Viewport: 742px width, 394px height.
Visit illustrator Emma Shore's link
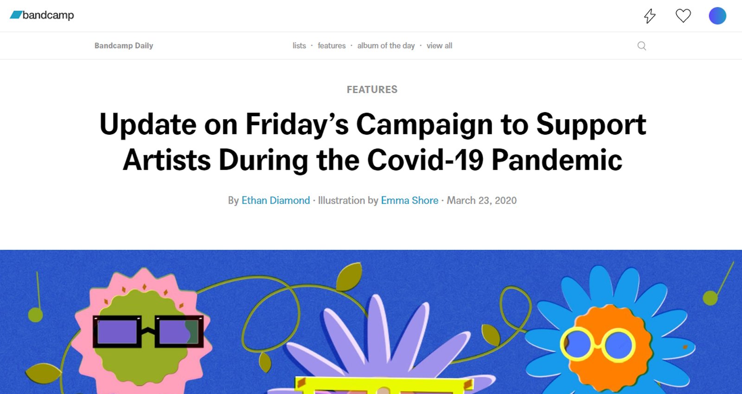pyautogui.click(x=409, y=200)
